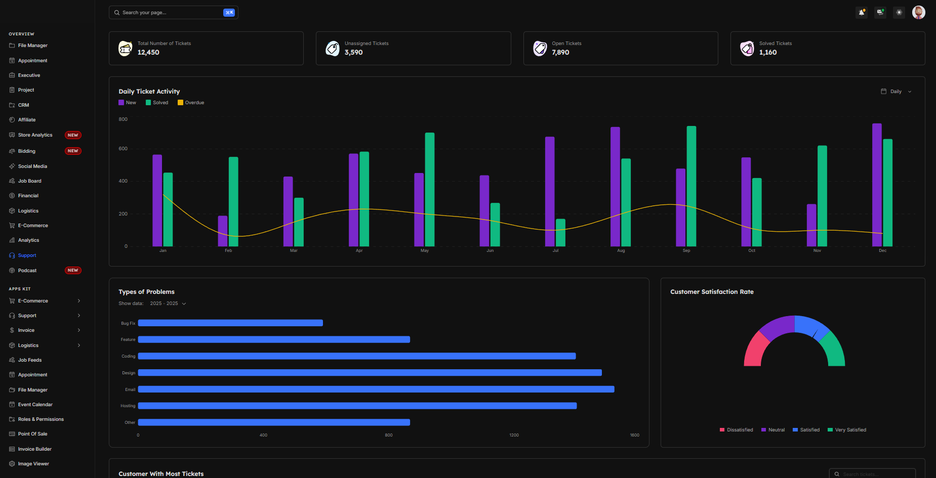Open the user profile avatar
Viewport: 936px width, 478px height.
(x=918, y=13)
